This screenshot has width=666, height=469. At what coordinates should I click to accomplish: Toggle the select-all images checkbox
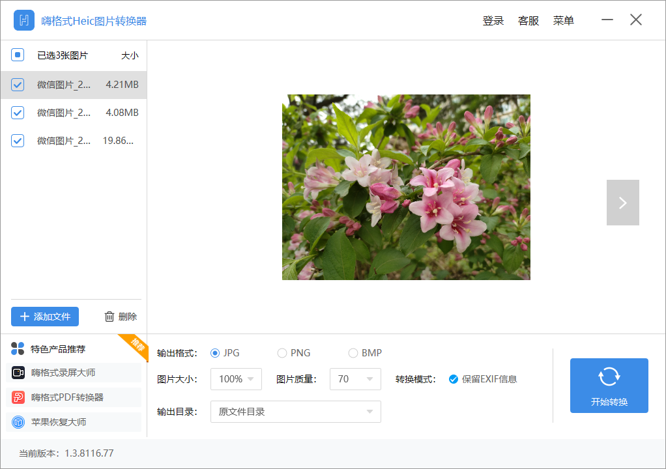[17, 55]
